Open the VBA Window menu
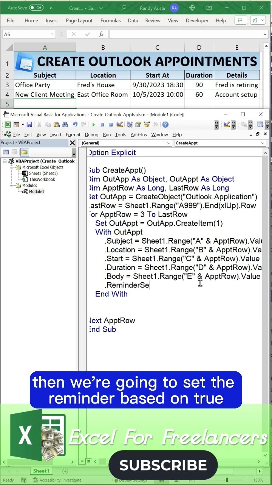 [x=159, y=135]
